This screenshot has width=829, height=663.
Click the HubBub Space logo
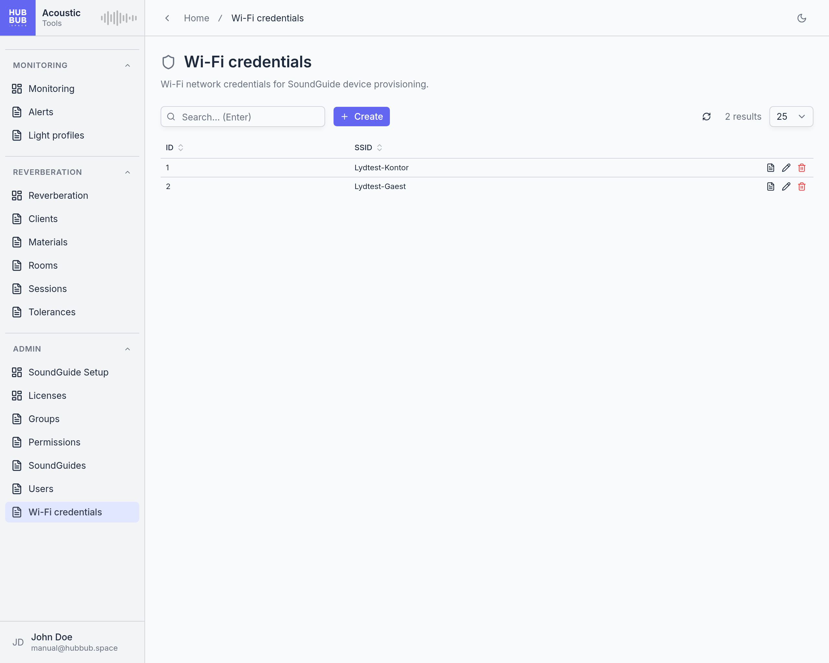18,18
